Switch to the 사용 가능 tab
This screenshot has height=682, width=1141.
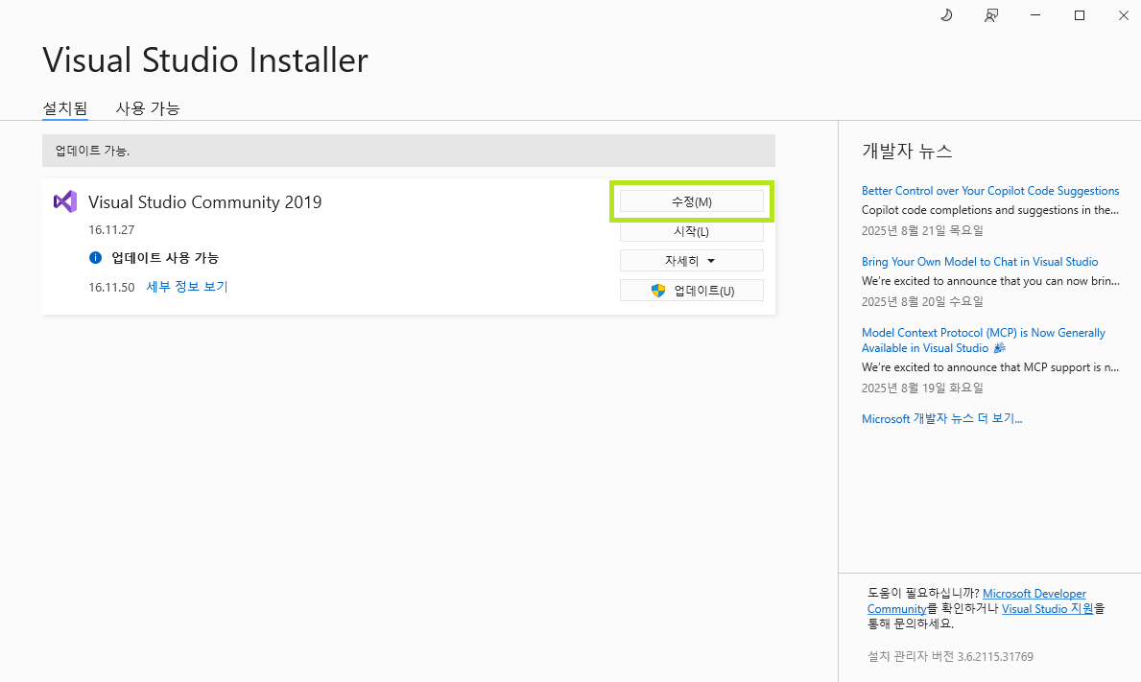(x=148, y=108)
